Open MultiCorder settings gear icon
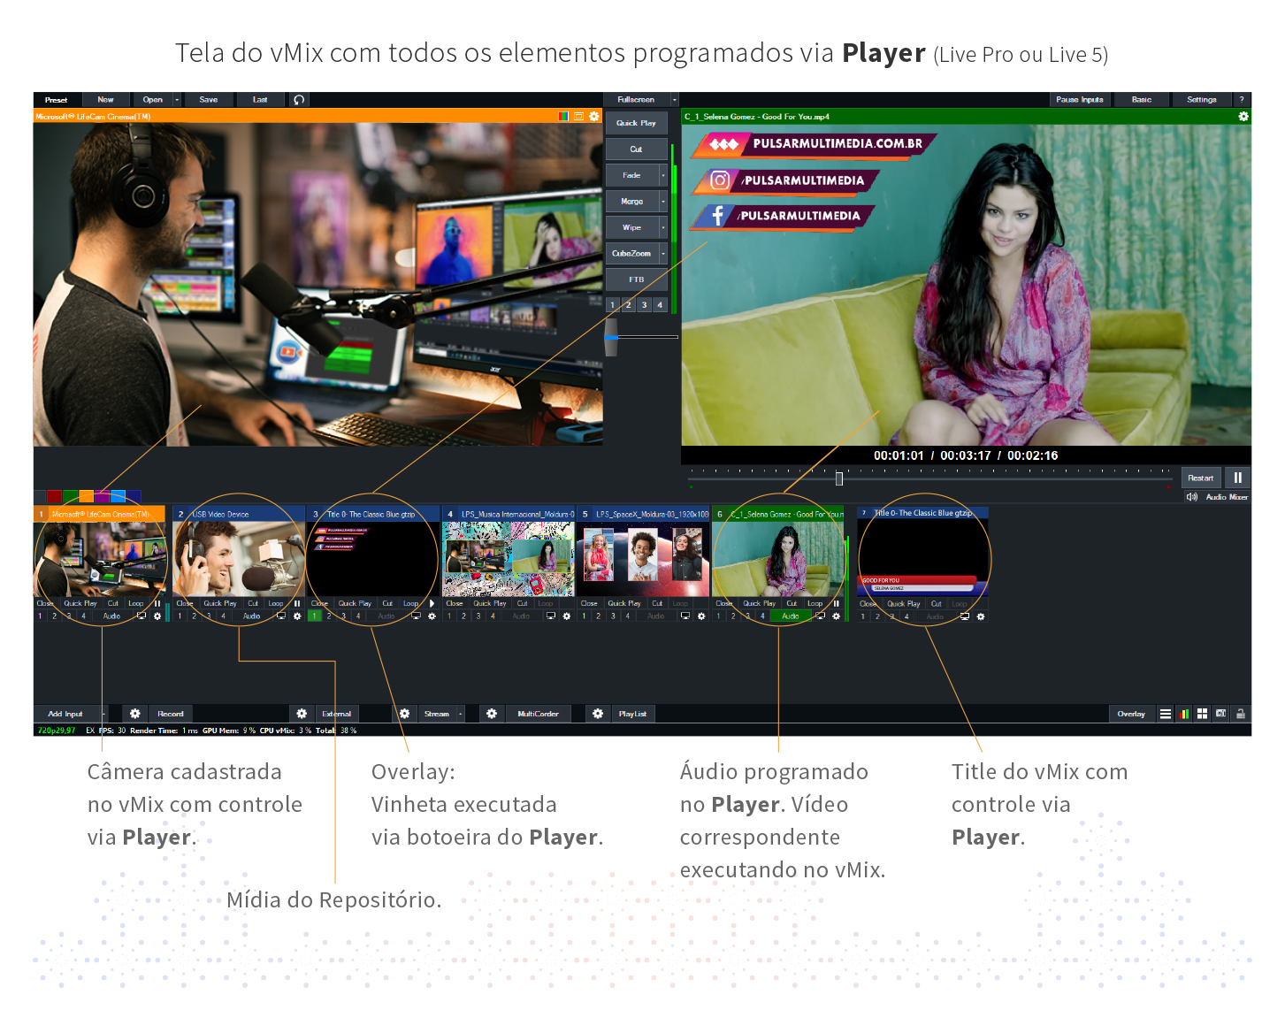This screenshot has width=1285, height=1010. pos(492,714)
